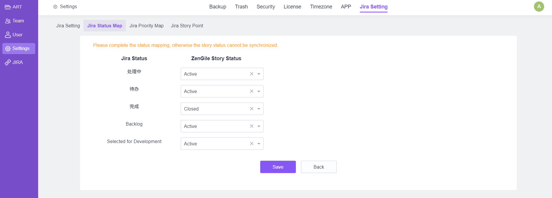Open the JIRA link icon
552x198 pixels.
(x=8, y=63)
